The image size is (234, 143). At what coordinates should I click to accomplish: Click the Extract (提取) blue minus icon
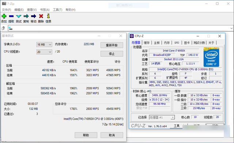point(11,16)
